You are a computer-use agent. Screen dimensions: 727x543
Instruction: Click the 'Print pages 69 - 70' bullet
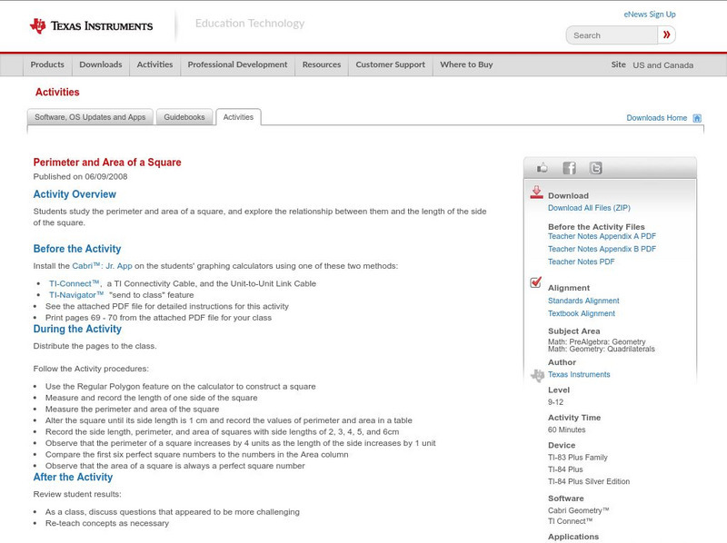tap(158, 318)
